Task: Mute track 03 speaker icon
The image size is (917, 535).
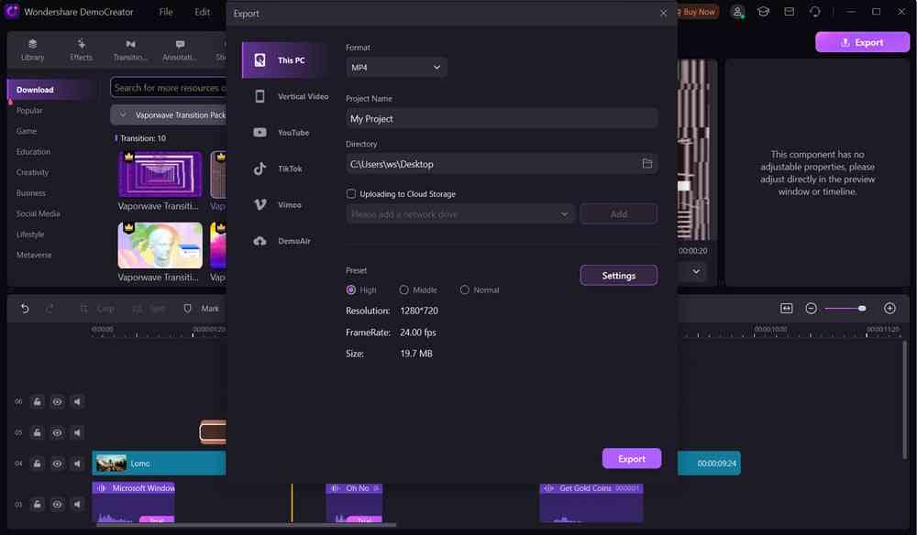Action: click(77, 504)
